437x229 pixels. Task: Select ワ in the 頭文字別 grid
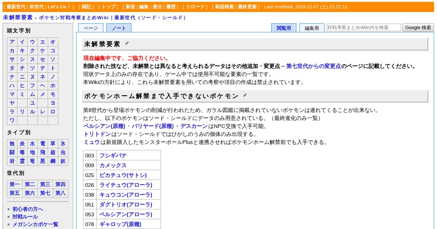click(x=12, y=120)
